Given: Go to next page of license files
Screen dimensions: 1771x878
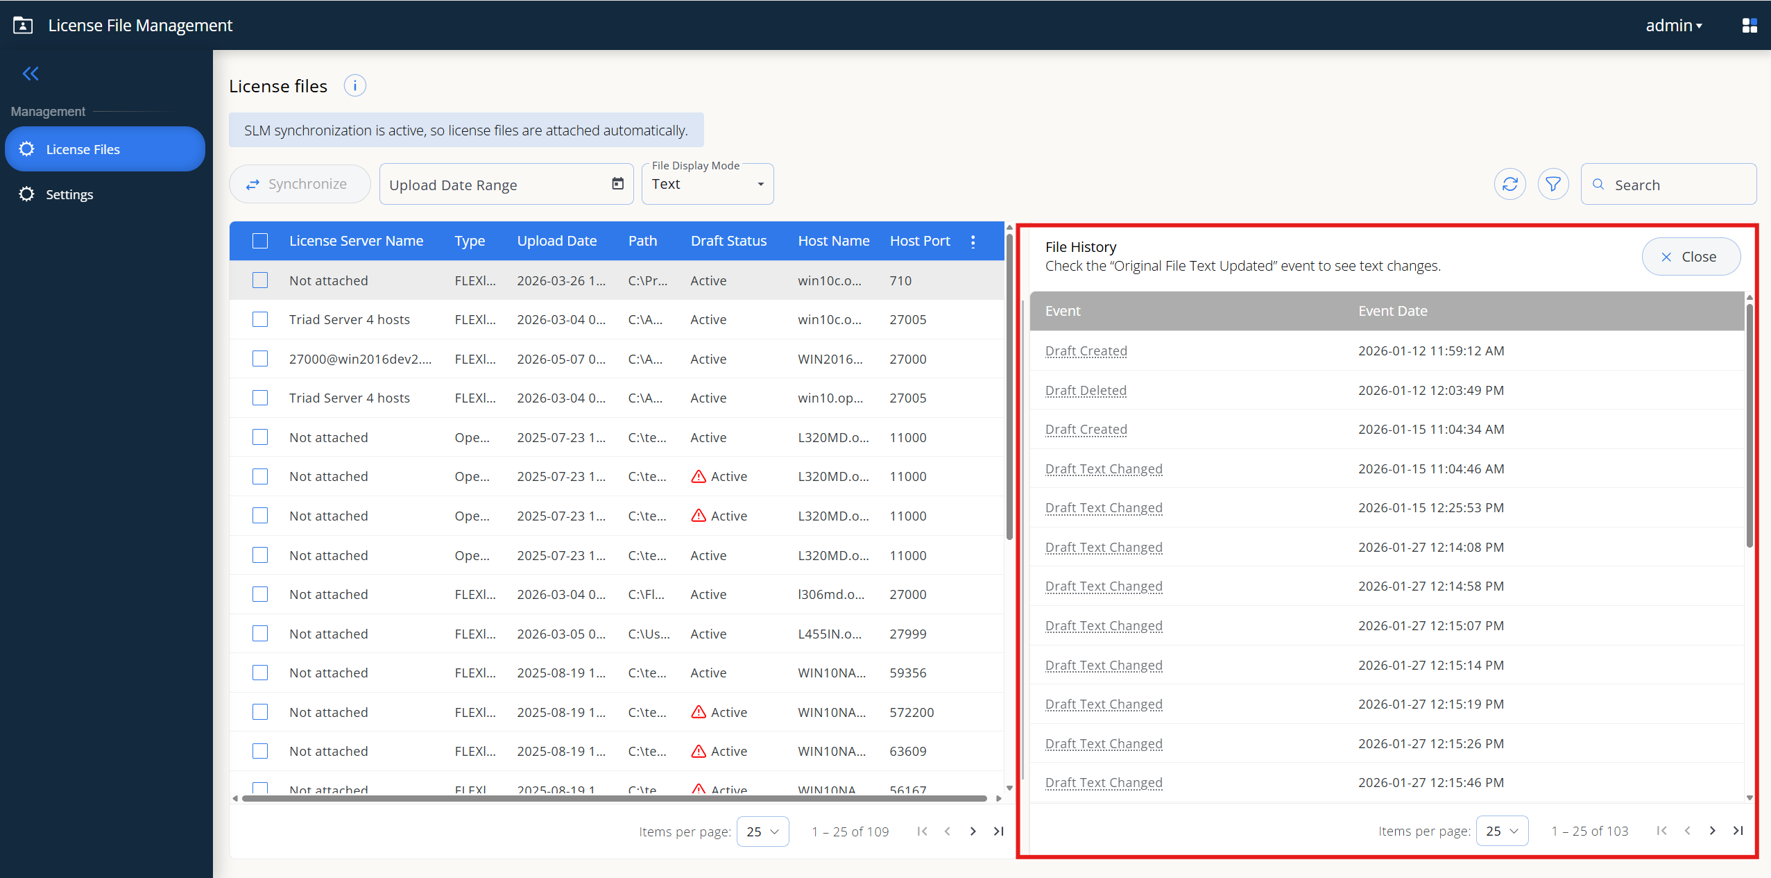Looking at the screenshot, I should point(973,831).
